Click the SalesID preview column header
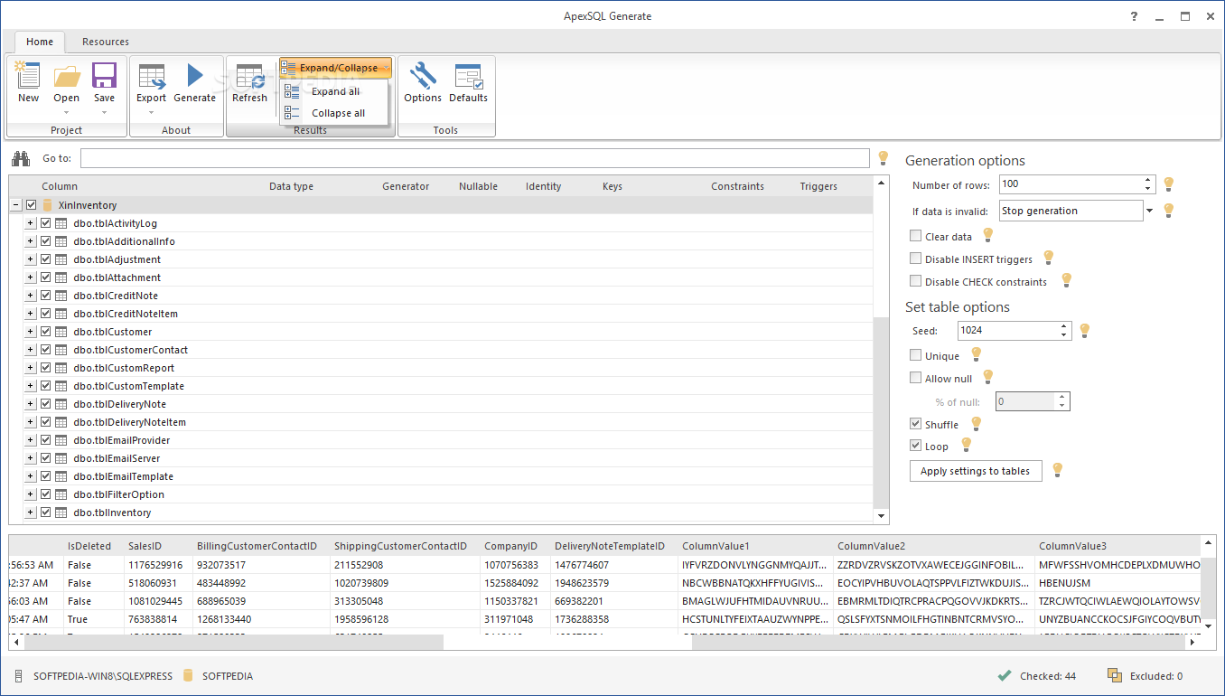This screenshot has width=1225, height=696. pyautogui.click(x=145, y=546)
